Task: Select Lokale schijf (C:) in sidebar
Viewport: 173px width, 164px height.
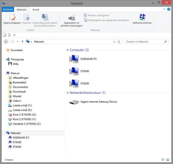Action: tap(22, 105)
